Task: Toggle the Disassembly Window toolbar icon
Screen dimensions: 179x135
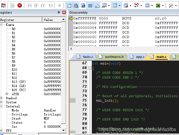Action: [x=76, y=6]
